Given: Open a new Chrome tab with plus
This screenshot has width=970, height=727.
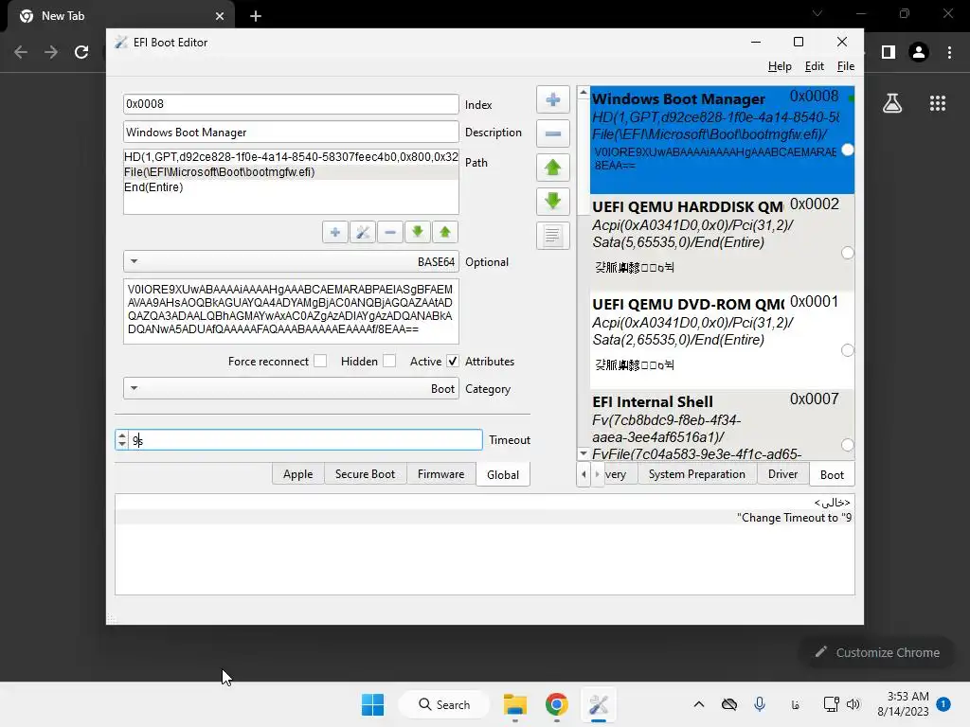Looking at the screenshot, I should click(x=256, y=16).
